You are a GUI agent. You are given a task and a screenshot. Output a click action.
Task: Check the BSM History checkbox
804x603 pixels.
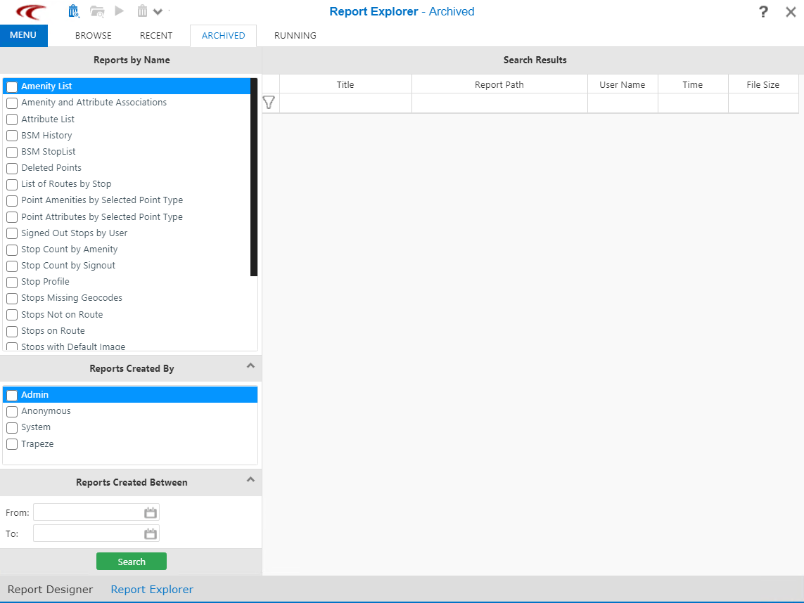(x=12, y=136)
